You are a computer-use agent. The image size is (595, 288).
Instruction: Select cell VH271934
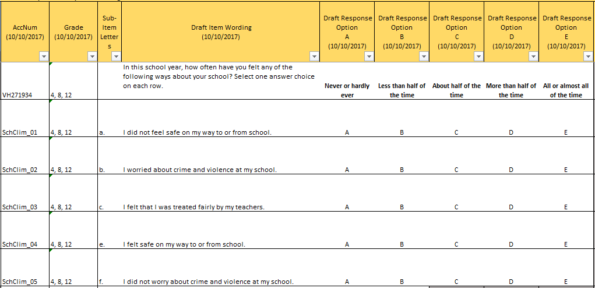tap(24, 81)
